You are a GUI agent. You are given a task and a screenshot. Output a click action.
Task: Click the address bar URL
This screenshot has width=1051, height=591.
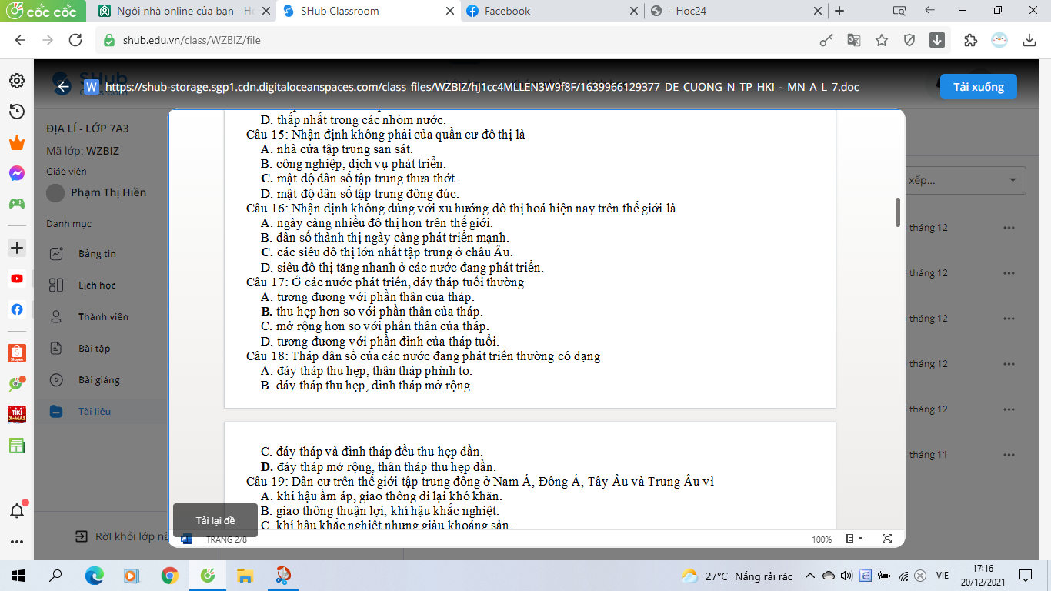(x=192, y=40)
